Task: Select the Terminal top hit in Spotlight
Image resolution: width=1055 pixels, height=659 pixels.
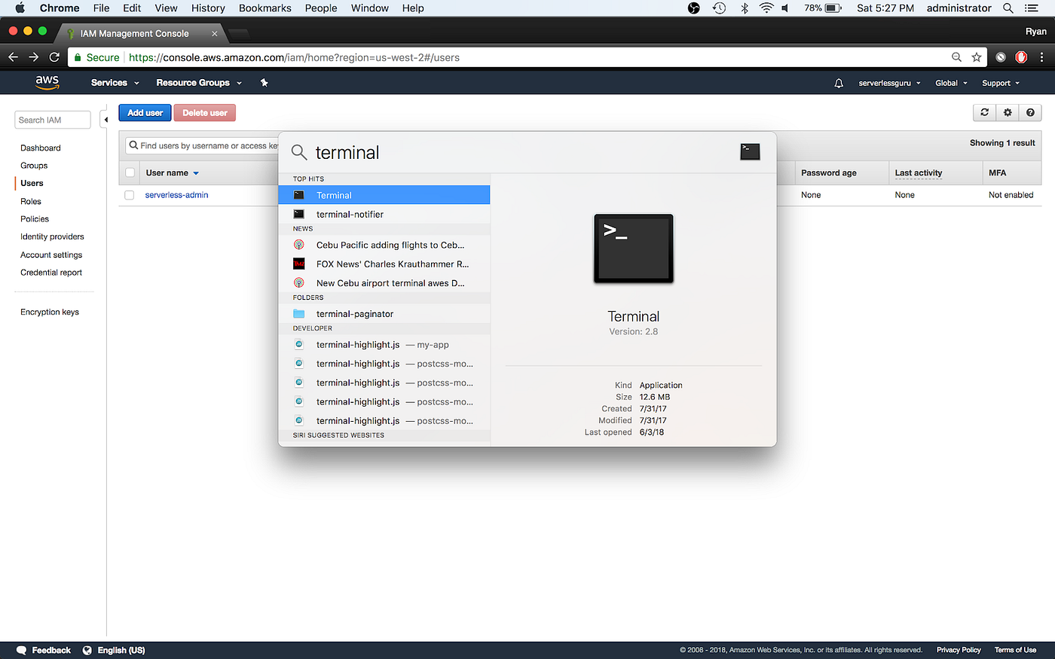Action: 384,195
